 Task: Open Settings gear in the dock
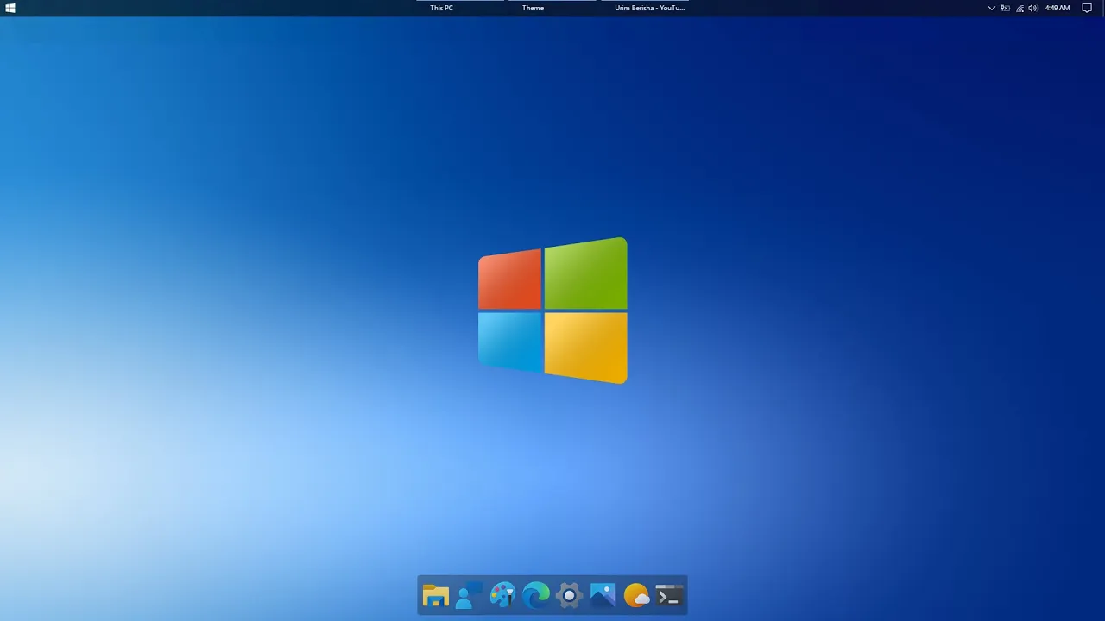pyautogui.click(x=569, y=596)
